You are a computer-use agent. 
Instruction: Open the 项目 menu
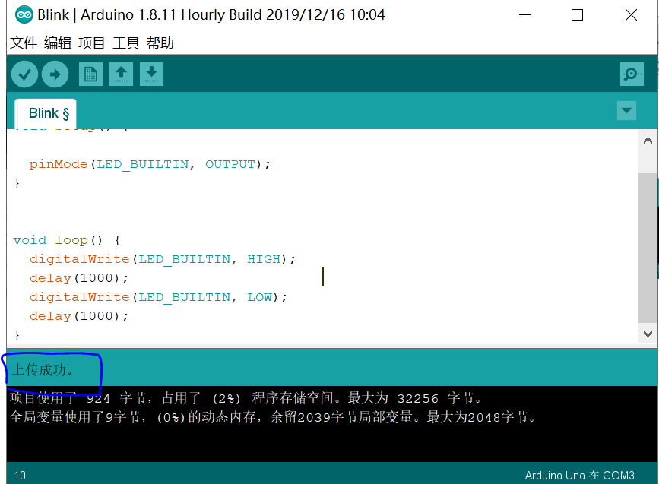(x=92, y=43)
